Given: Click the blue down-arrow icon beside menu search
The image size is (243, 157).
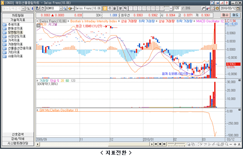Looking at the screenshot, I should point(32,8).
